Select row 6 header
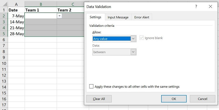219x110 pixels. [x=4, y=40]
